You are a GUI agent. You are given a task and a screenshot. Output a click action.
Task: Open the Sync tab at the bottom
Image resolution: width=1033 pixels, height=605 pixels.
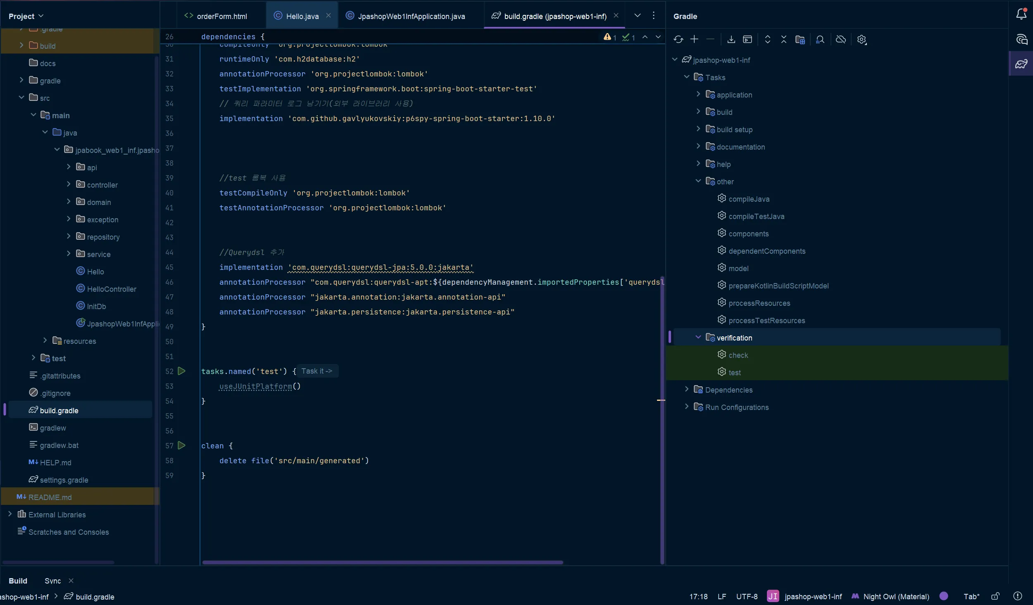52,580
